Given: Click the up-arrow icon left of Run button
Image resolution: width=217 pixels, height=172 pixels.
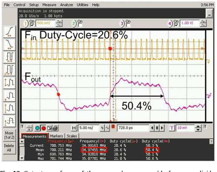Looking at the screenshot, I should coord(22,127).
